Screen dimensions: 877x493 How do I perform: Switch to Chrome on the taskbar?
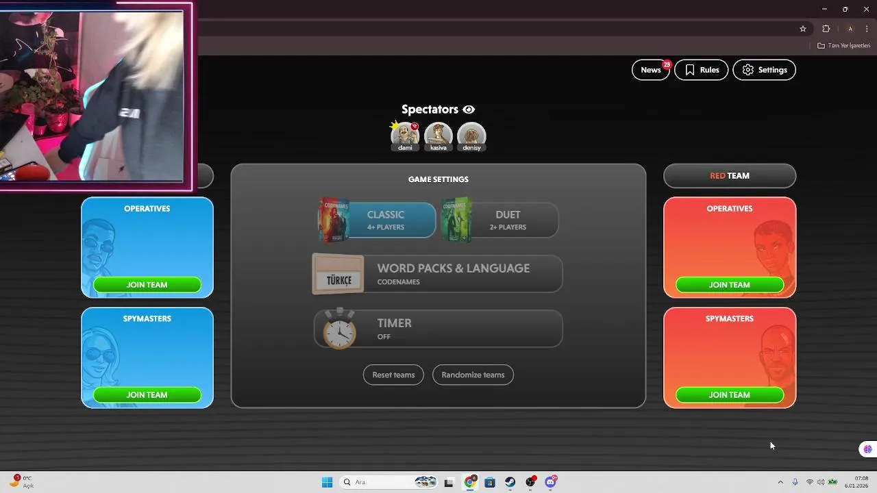[x=470, y=482]
